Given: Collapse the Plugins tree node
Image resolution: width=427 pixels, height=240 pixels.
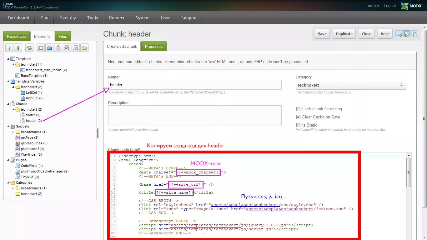Looking at the screenshot, I should (8, 160).
